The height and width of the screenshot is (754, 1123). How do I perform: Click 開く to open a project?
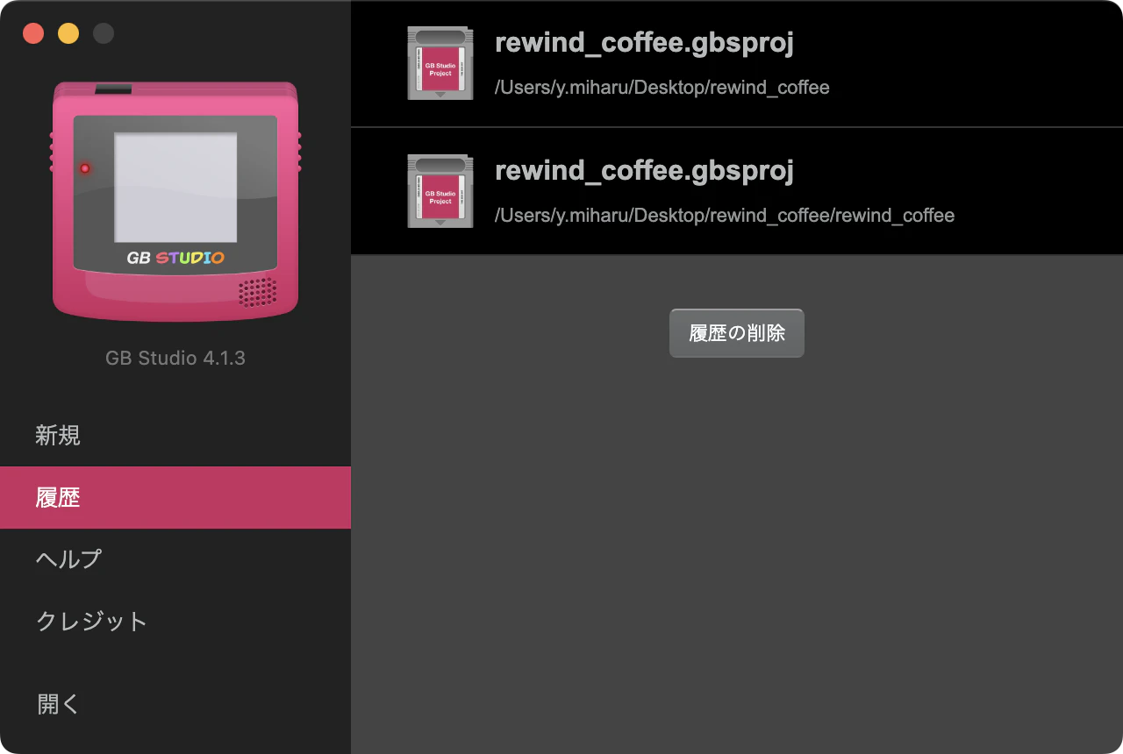(x=175, y=703)
